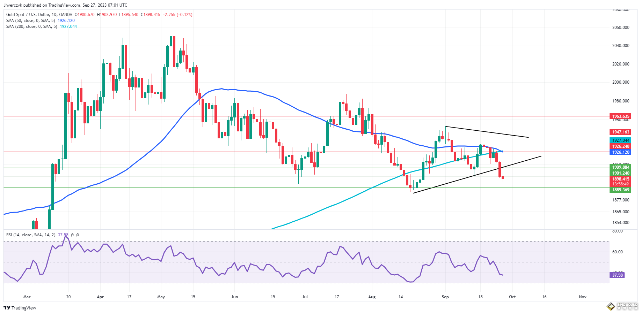Click the May label on time axis
Image resolution: width=641 pixels, height=314 pixels.
click(x=161, y=297)
